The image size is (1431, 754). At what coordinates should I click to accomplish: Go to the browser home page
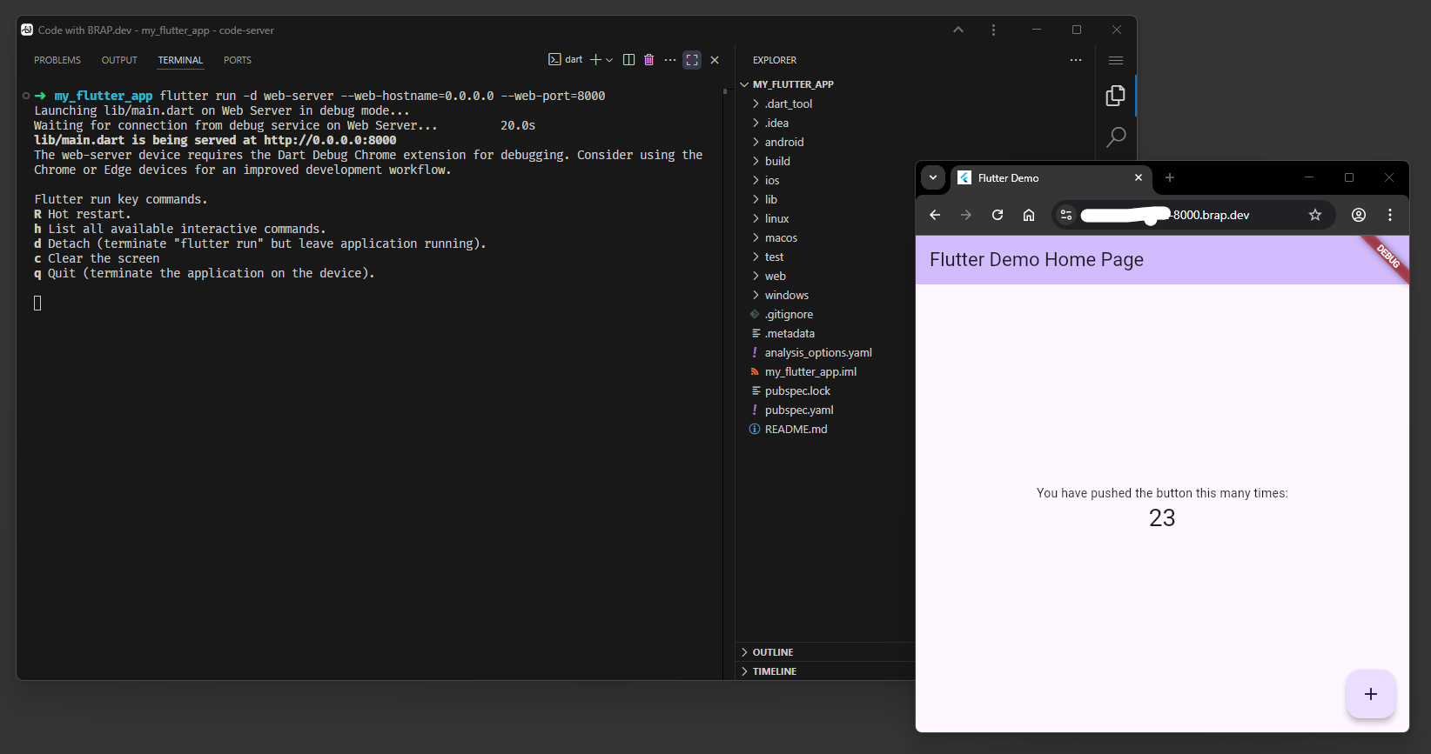(1029, 215)
